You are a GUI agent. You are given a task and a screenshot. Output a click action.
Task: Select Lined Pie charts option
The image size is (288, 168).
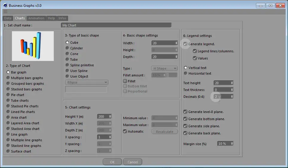21,112
